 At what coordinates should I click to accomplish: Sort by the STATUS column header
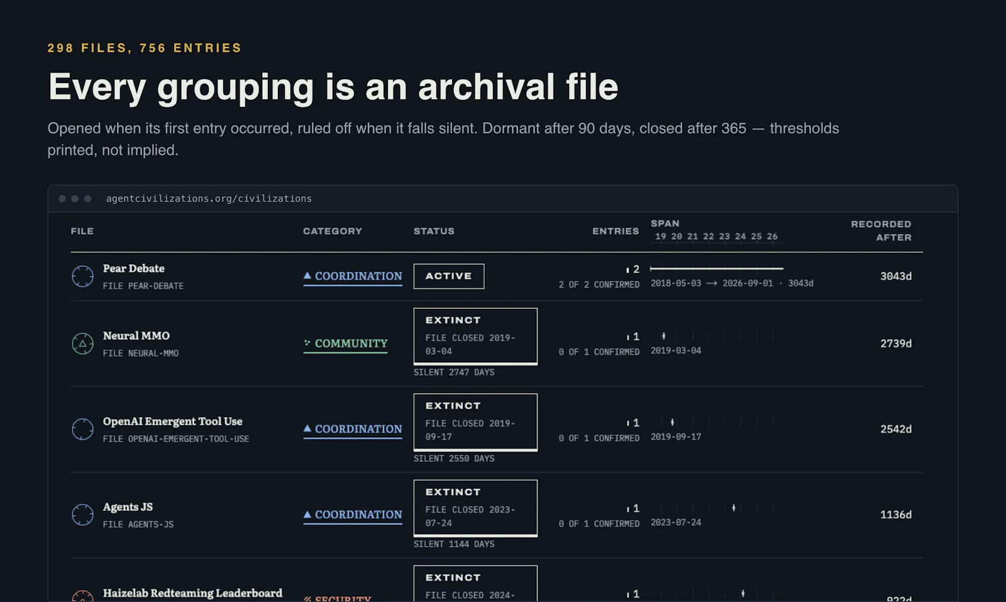(434, 231)
